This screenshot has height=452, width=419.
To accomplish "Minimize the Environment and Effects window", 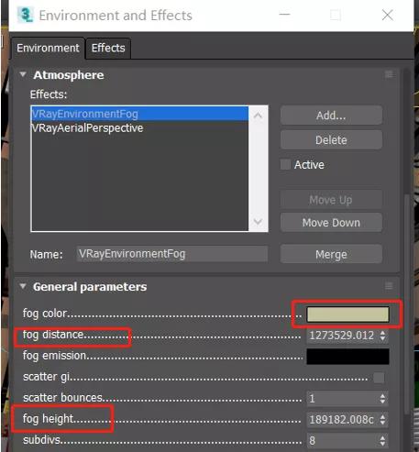I will pyautogui.click(x=284, y=15).
